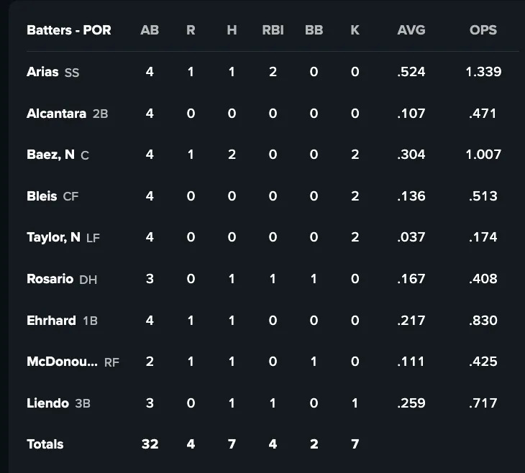
Task: Click the Totals row label
Action: coord(45,444)
